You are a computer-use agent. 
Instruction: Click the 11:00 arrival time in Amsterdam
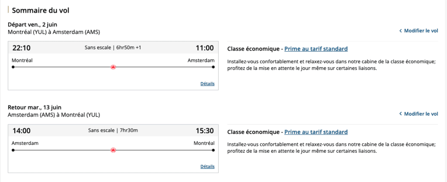point(205,48)
